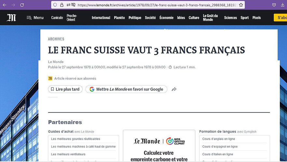Click the yellow subscriber M badge
Viewport: 287px width, 162px height.
(x=50, y=78)
